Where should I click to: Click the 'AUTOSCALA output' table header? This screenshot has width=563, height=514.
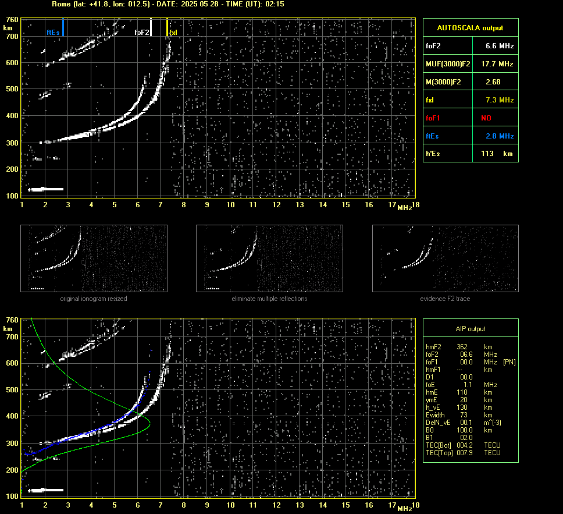pyautogui.click(x=471, y=28)
